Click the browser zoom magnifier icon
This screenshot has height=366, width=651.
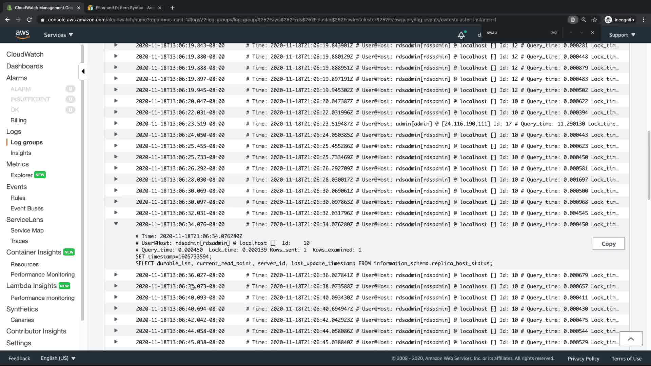584,20
